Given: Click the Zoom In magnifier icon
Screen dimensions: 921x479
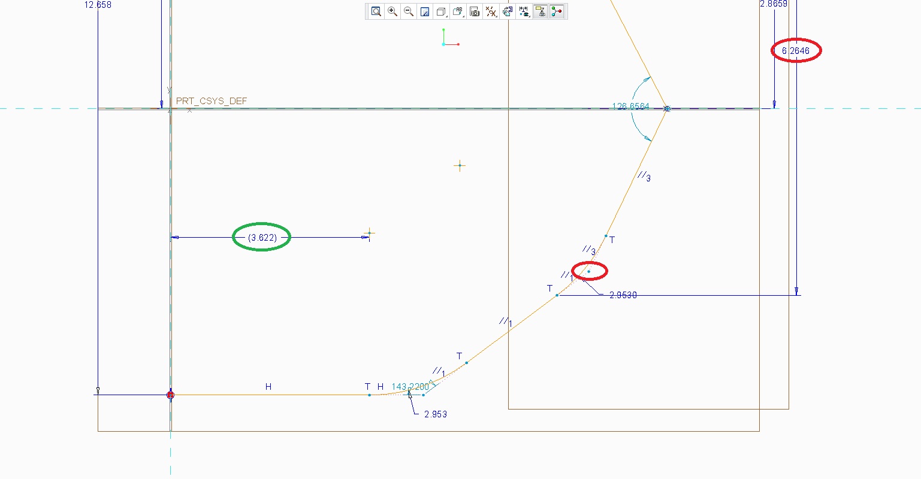Looking at the screenshot, I should coord(392,11).
